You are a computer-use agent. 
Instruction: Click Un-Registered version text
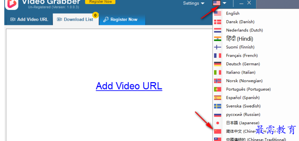click(53, 7)
